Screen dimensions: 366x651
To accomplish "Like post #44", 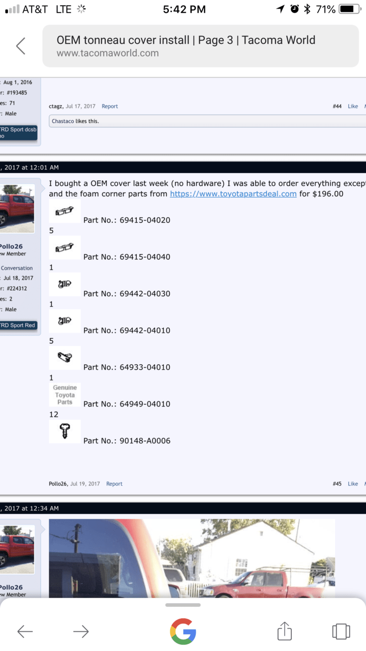I will click(353, 106).
